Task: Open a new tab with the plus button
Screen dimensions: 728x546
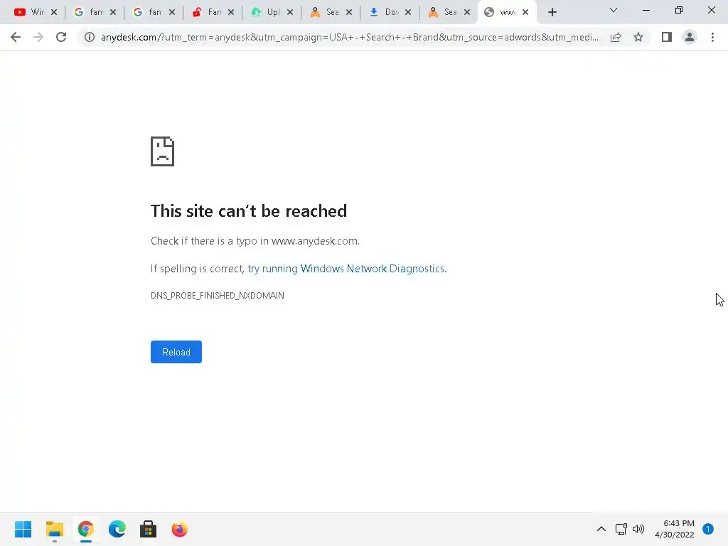Action: click(552, 12)
